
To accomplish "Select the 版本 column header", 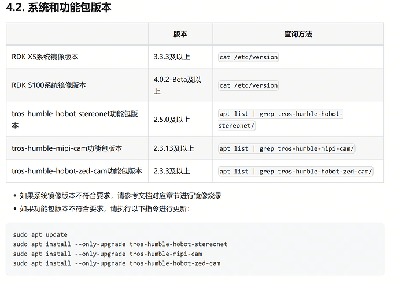I will tap(180, 34).
